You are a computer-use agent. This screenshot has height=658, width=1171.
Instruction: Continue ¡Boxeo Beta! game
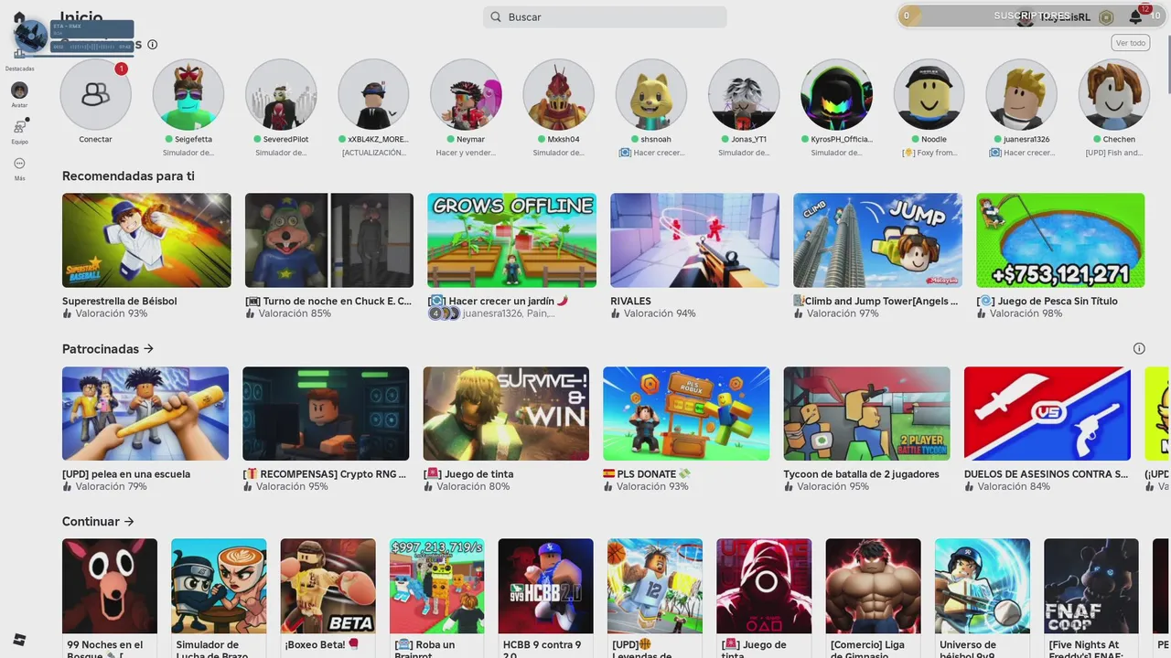[328, 586]
